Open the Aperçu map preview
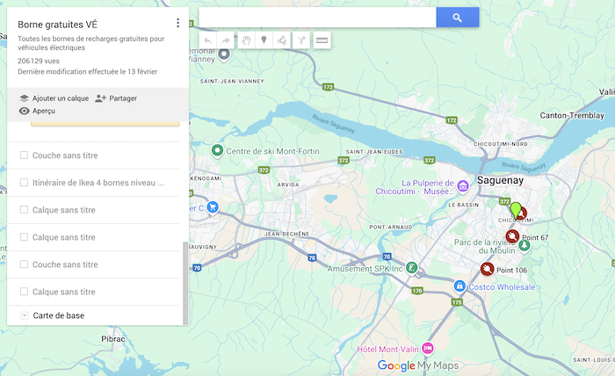615x376 pixels. (37, 112)
